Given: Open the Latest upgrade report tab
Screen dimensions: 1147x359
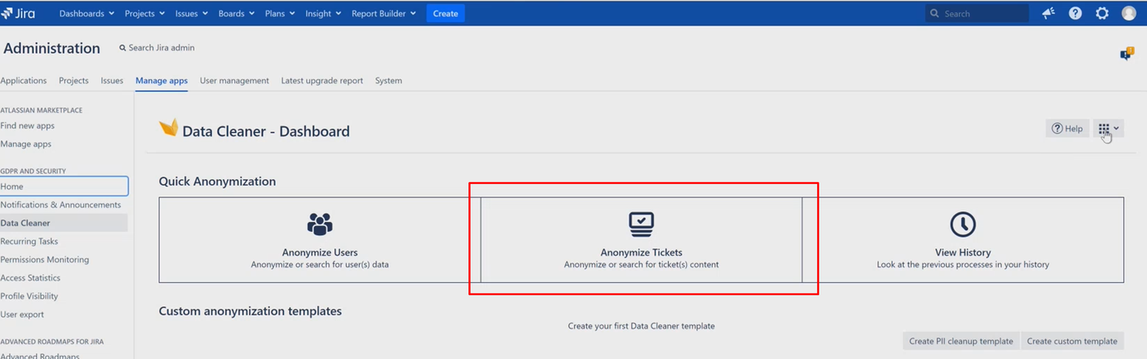Looking at the screenshot, I should coord(322,80).
